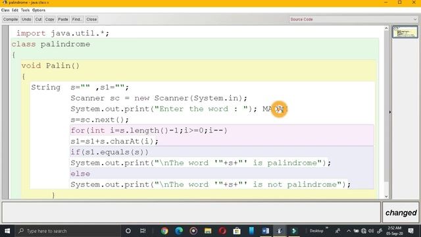Image resolution: width=421 pixels, height=237 pixels.
Task: Open Task View on the taskbar
Action: pos(143,231)
